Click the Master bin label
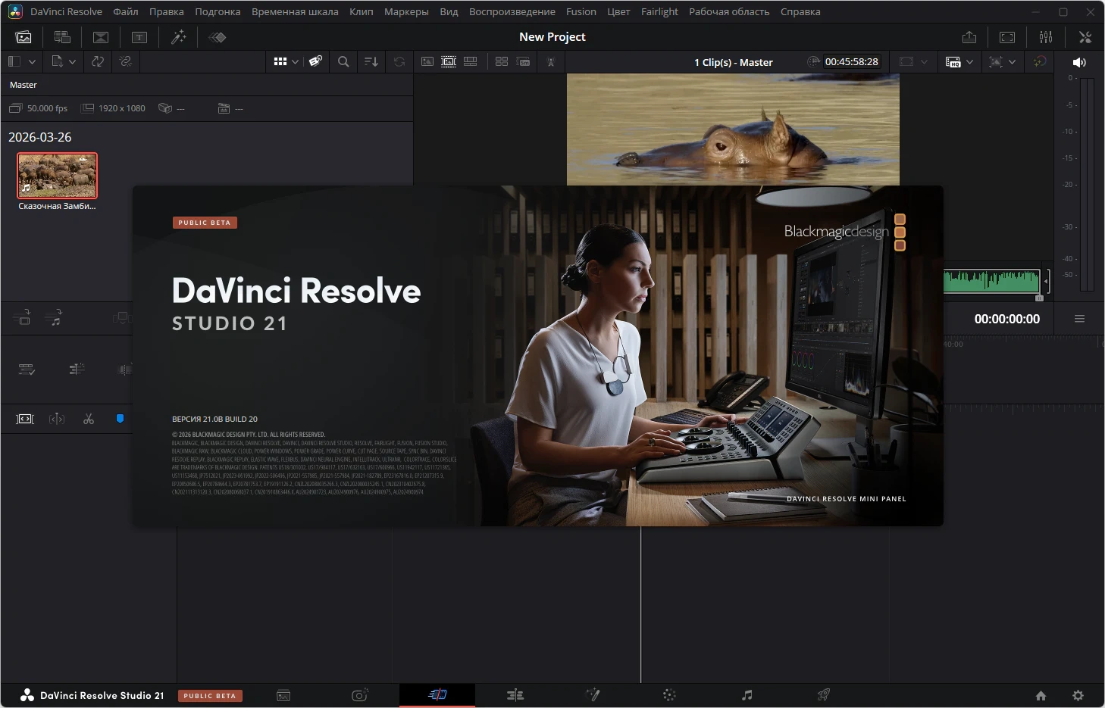The image size is (1105, 708). point(23,85)
